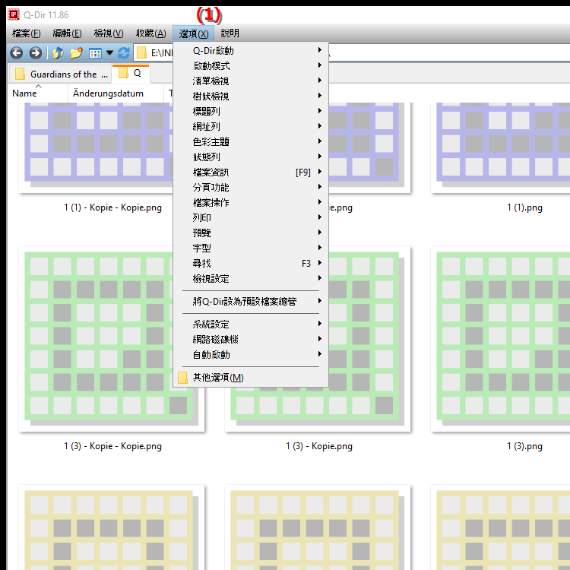Click file name 1 (1) - Kopie - Kopie.png
This screenshot has height=570, width=570.
click(112, 207)
